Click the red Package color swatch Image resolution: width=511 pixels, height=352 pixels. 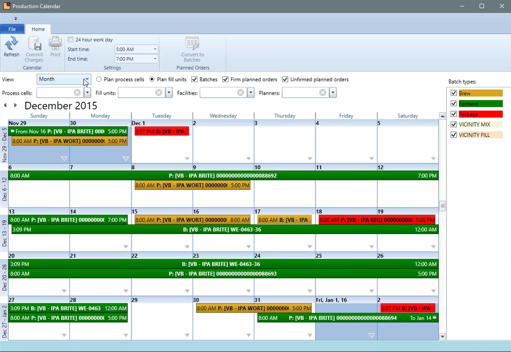point(480,114)
